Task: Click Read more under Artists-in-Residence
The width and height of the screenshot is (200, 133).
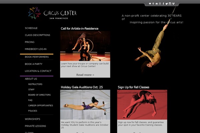Action: pyautogui.click(x=85, y=75)
